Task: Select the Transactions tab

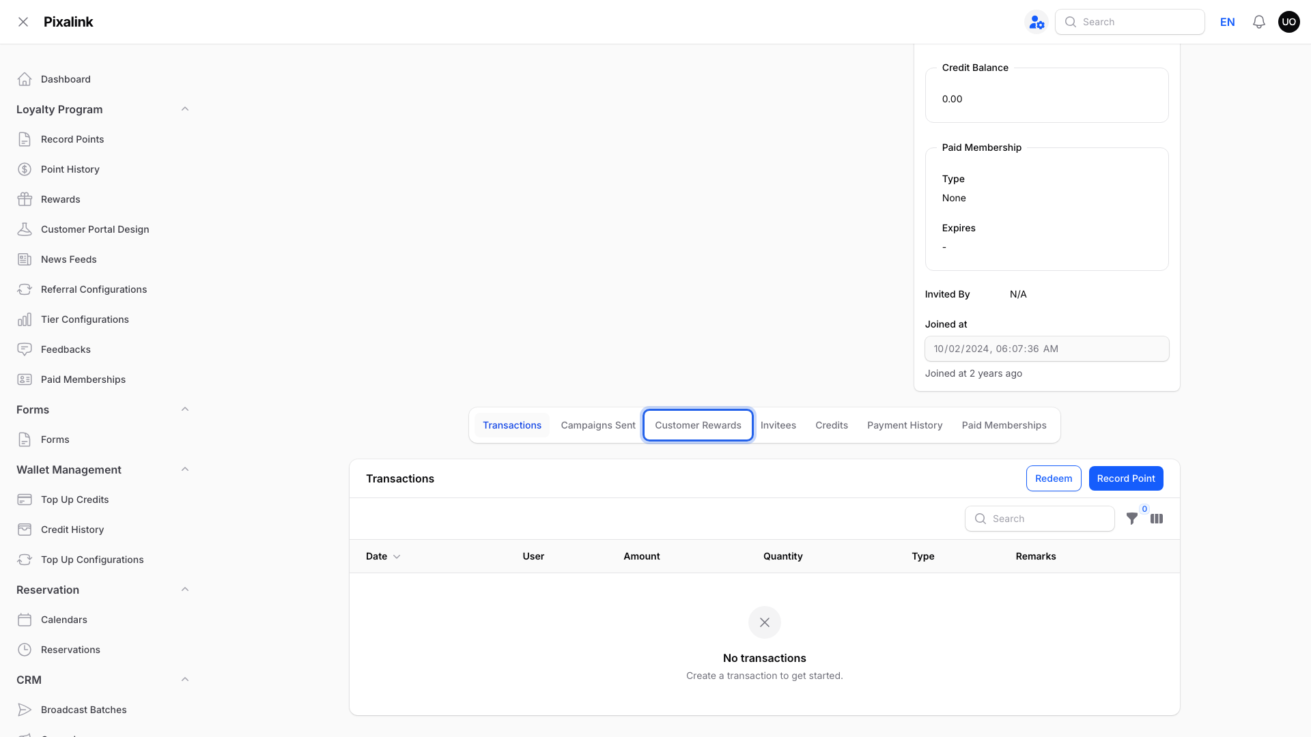Action: coord(512,425)
